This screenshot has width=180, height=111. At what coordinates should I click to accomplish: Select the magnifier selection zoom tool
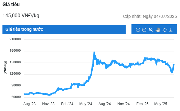coord(151,30)
